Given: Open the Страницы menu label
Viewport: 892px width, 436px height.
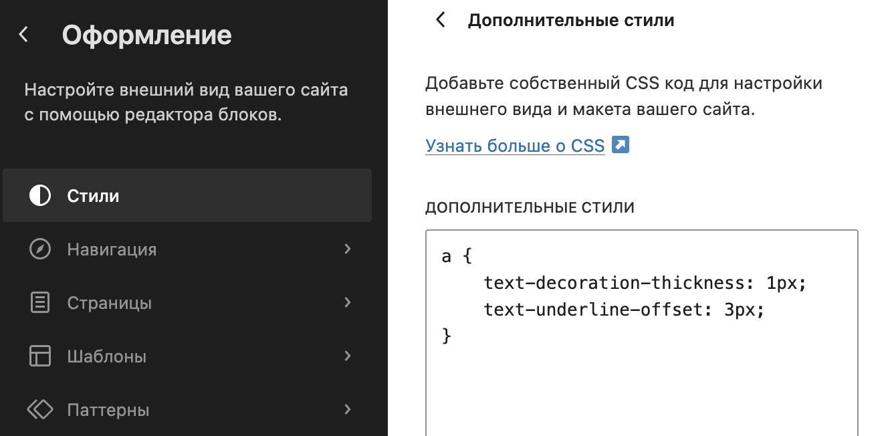Looking at the screenshot, I should click(x=110, y=303).
